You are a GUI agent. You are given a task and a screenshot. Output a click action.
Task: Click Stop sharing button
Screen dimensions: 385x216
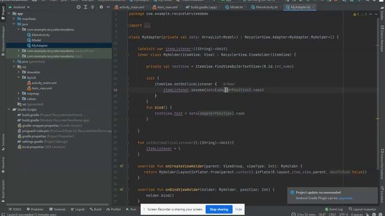[x=219, y=209]
